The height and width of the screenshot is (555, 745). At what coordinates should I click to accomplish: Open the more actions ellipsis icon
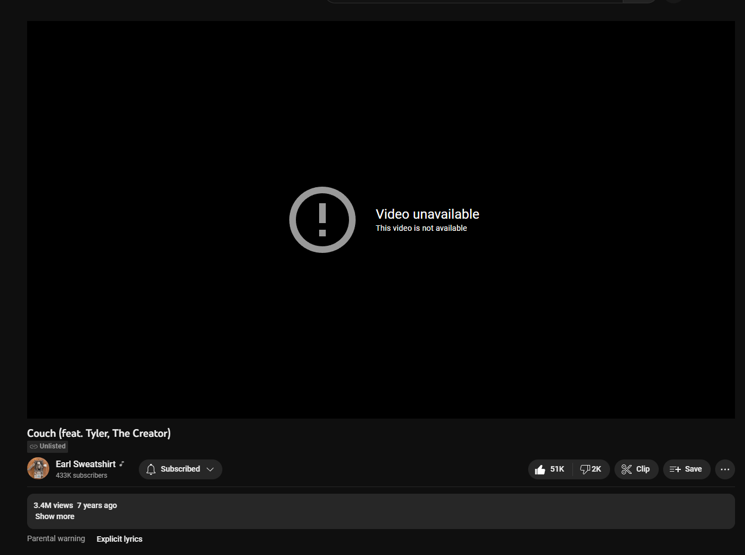click(725, 469)
